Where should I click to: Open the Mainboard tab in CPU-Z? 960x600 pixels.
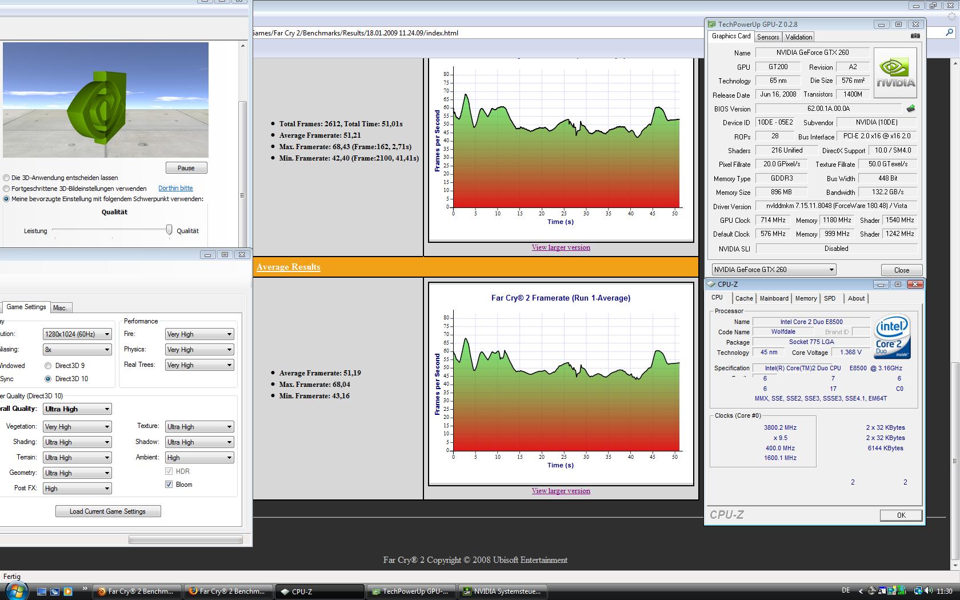pos(774,298)
